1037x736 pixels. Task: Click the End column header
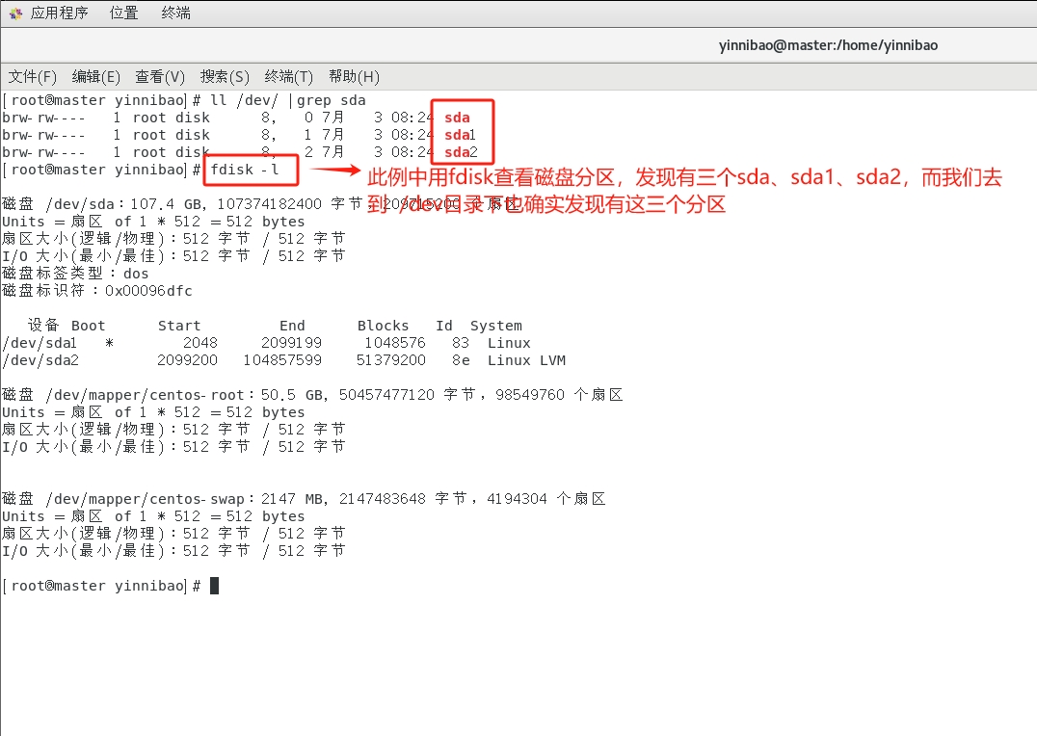click(x=292, y=326)
